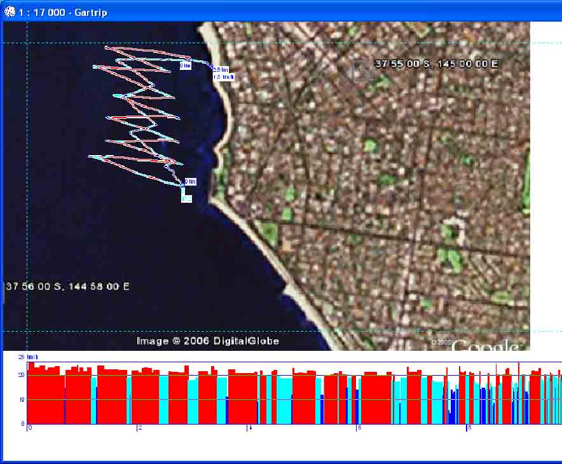
Task: Click the 8 mark on speed chart axis
Action: click(x=469, y=428)
